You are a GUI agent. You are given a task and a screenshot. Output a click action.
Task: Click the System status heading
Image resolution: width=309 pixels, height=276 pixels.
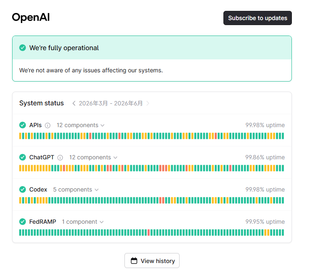tap(41, 103)
